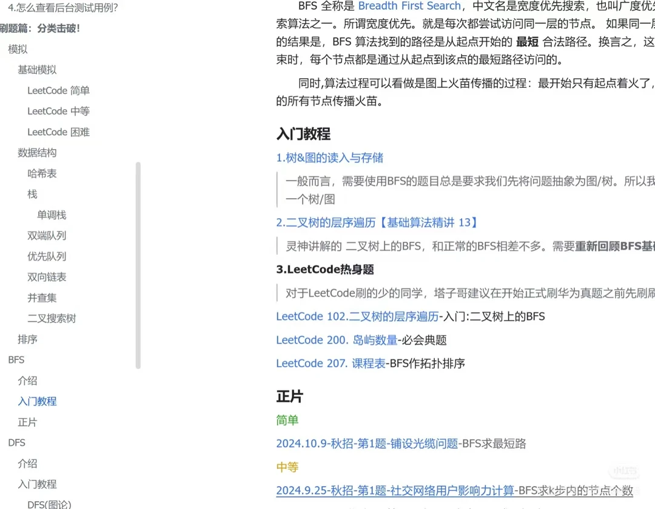Image resolution: width=655 pixels, height=509 pixels.
Task: Select LeetCode 困难 sidebar item
Action: point(58,132)
